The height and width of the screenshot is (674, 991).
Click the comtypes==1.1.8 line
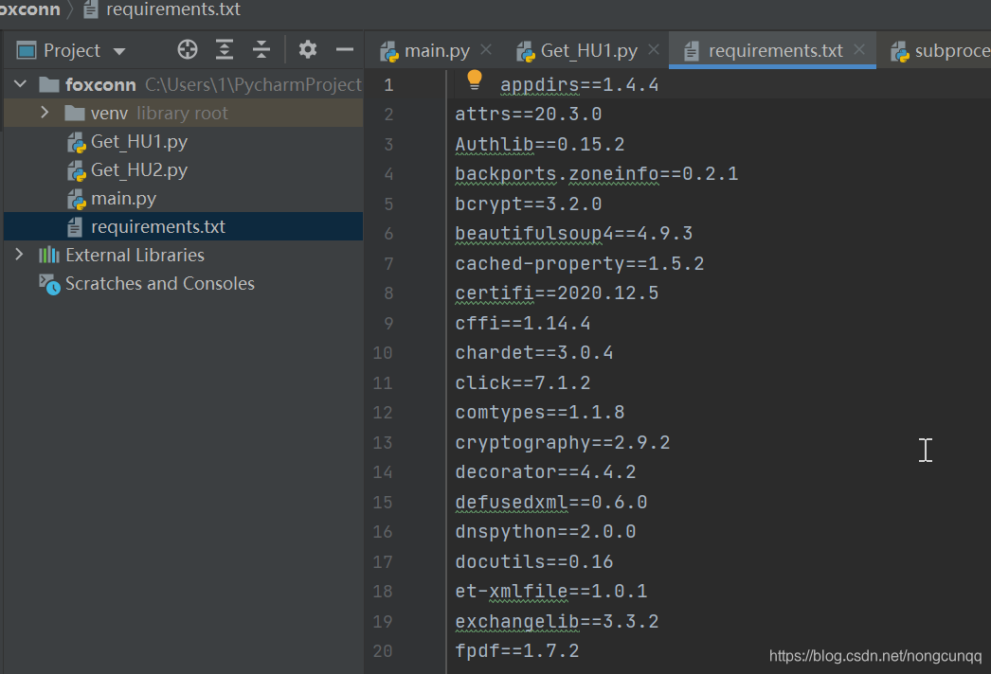(540, 413)
